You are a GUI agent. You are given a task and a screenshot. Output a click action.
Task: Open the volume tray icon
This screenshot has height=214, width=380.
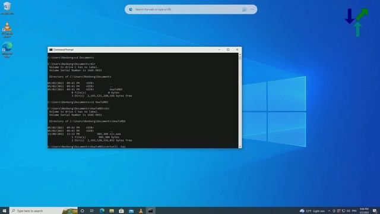(349, 211)
